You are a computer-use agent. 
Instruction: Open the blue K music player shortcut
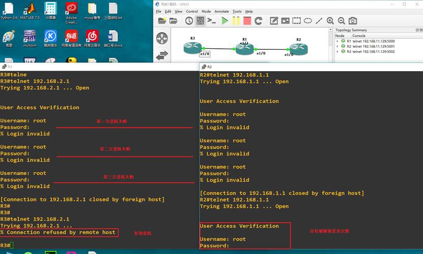click(x=50, y=39)
